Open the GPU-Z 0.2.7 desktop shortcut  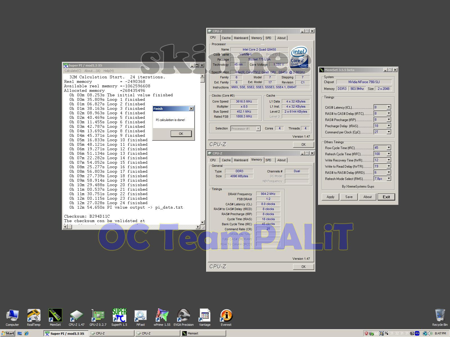tap(98, 318)
